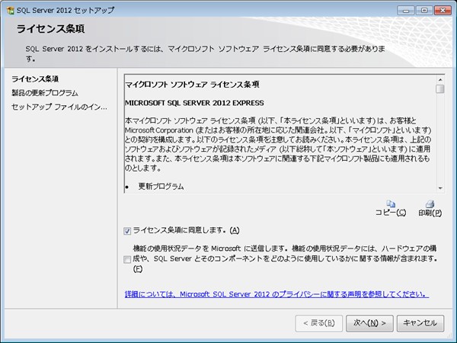Image resolution: width=457 pixels, height=343 pixels.
Task: Click the 更新プログラム bullet text
Action: (161, 187)
